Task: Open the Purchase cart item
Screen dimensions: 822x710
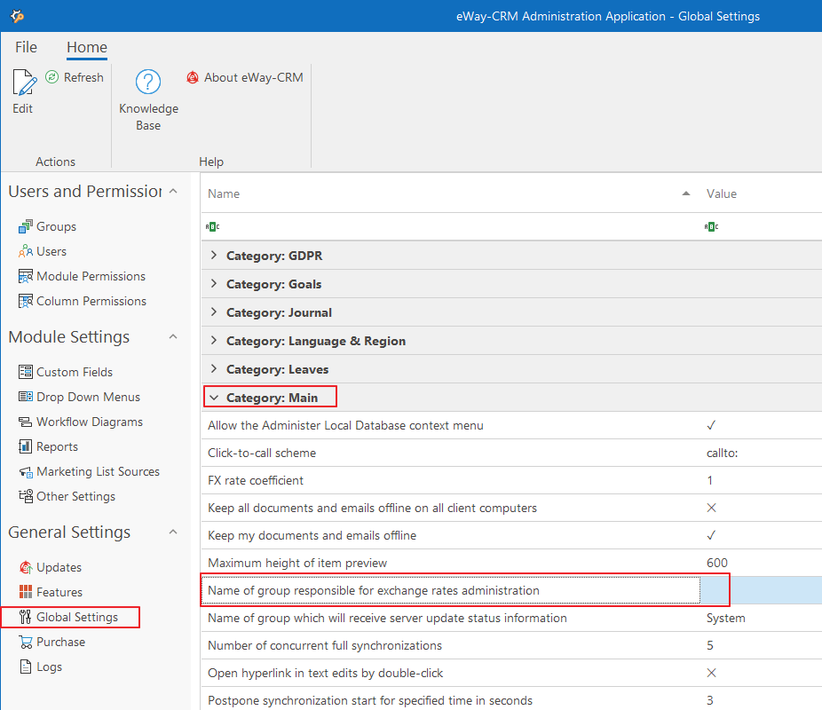Action: tap(60, 642)
